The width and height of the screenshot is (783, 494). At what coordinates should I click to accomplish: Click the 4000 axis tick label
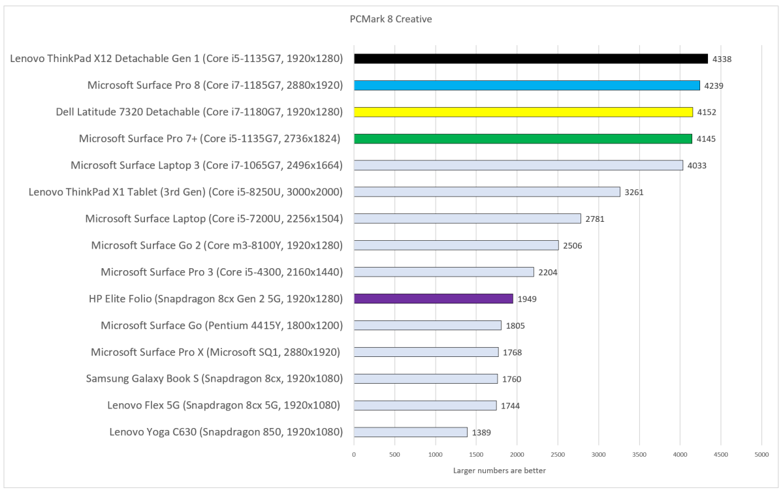(x=680, y=455)
